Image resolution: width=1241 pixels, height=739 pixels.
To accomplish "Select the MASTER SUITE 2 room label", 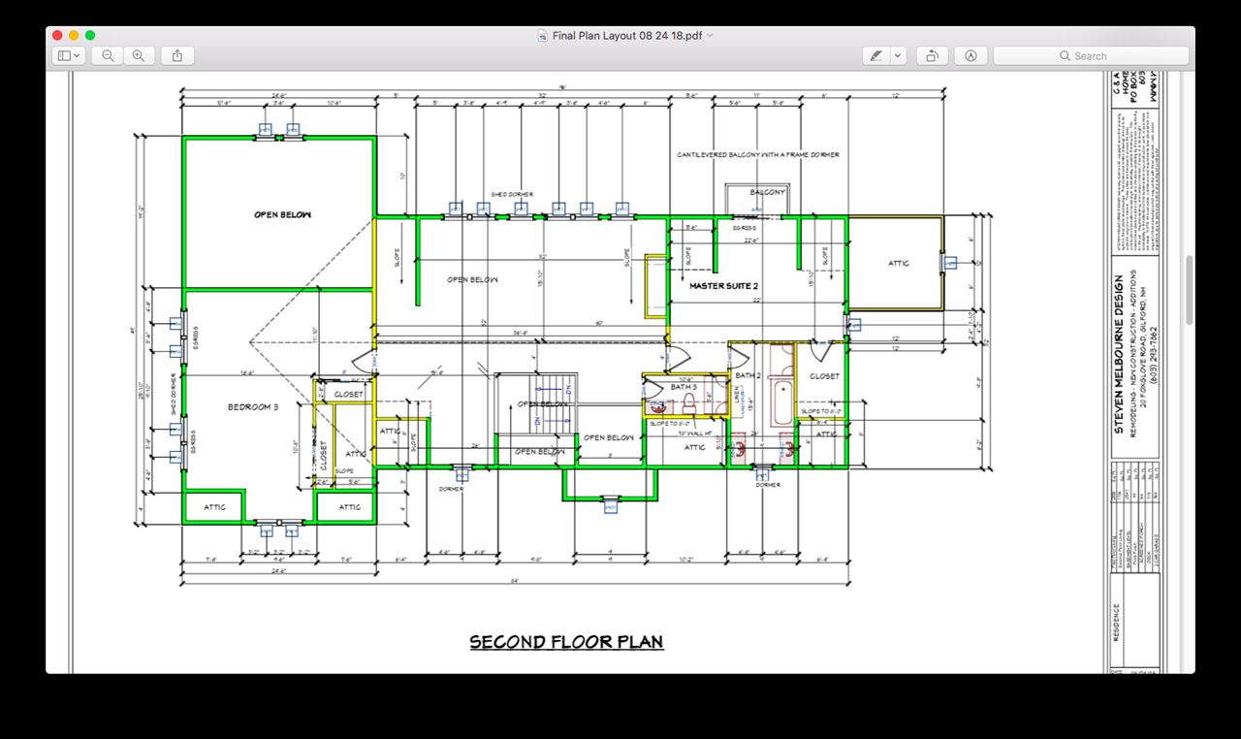I will pyautogui.click(x=723, y=286).
